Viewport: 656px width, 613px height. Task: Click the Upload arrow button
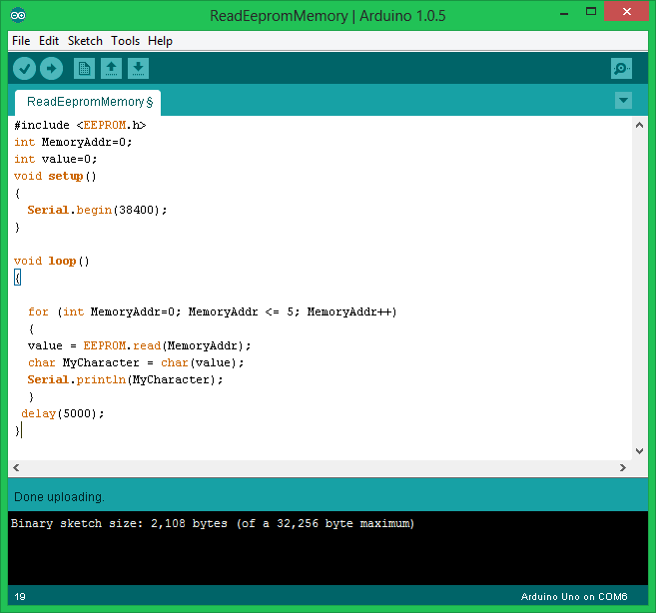52,68
